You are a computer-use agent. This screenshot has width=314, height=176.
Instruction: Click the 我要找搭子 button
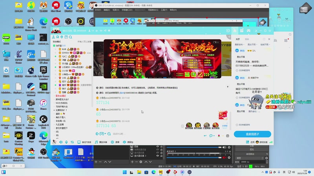tap(252, 134)
